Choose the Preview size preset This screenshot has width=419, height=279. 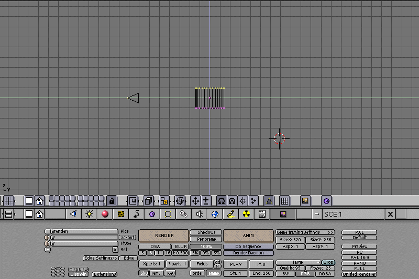(x=359, y=246)
